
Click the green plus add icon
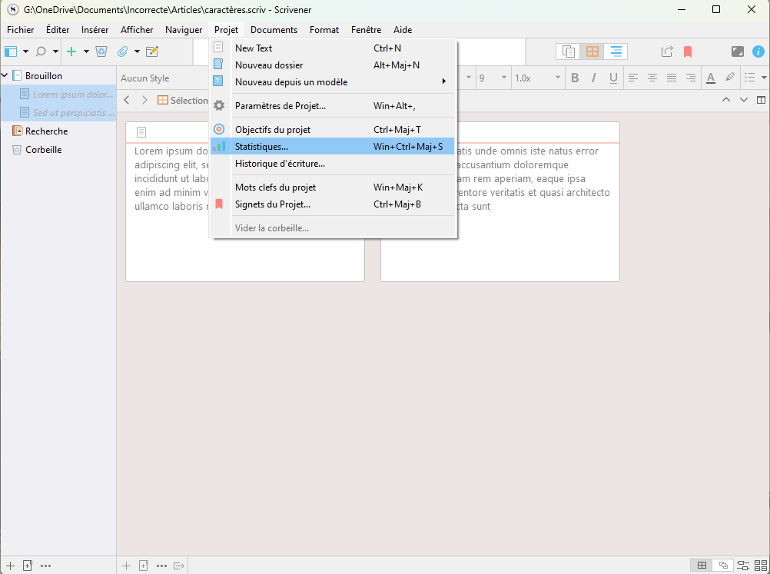[71, 51]
